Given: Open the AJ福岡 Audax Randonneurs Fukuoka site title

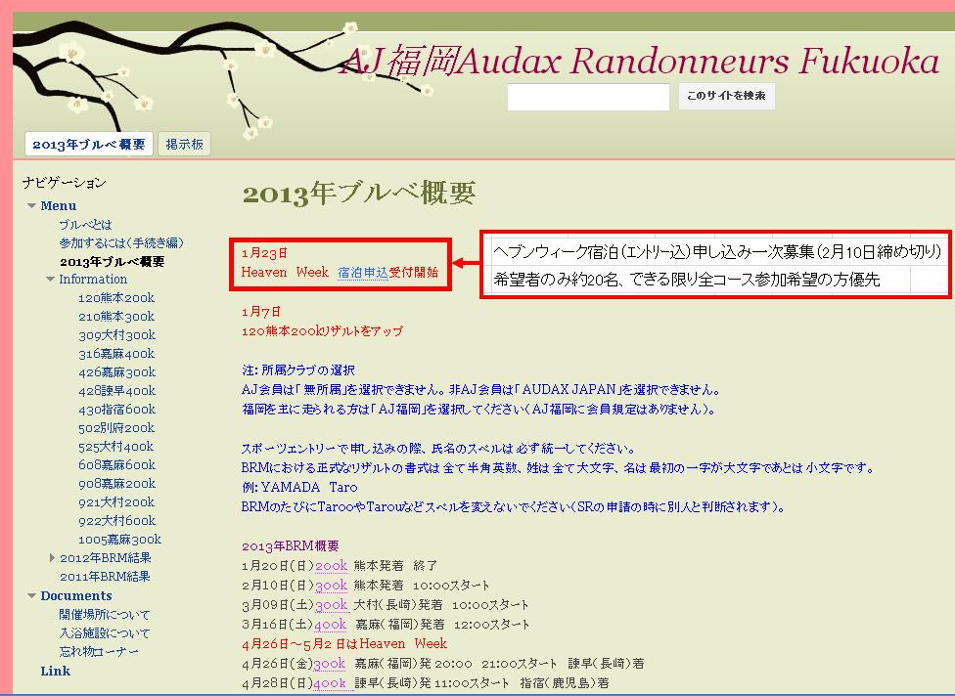Looking at the screenshot, I should [640, 61].
